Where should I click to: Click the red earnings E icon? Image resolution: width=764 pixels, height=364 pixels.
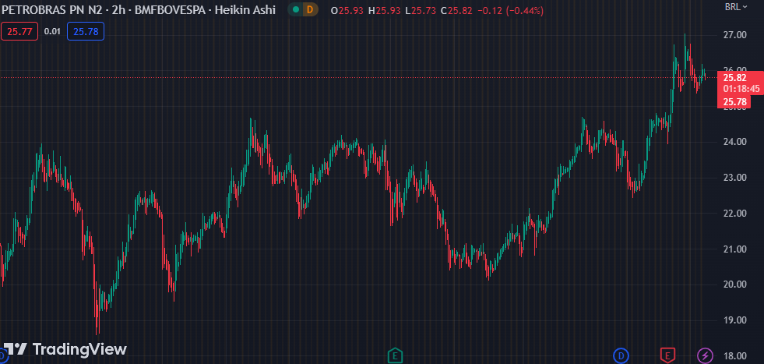(x=667, y=355)
